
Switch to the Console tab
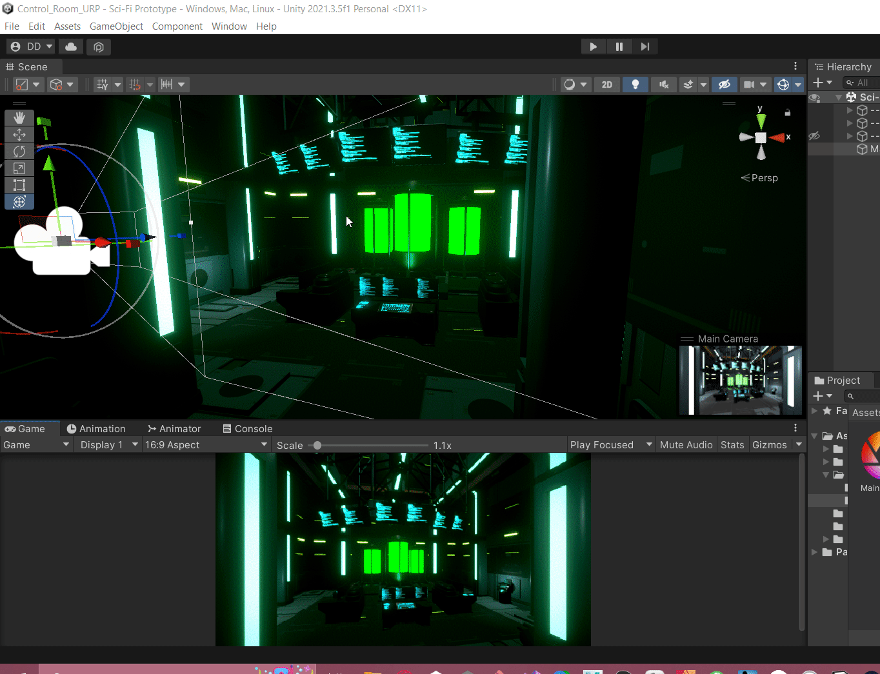[x=247, y=429]
